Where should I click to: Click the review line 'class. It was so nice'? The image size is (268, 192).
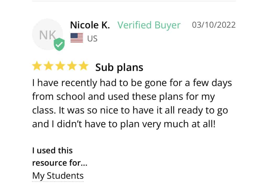[130, 110]
